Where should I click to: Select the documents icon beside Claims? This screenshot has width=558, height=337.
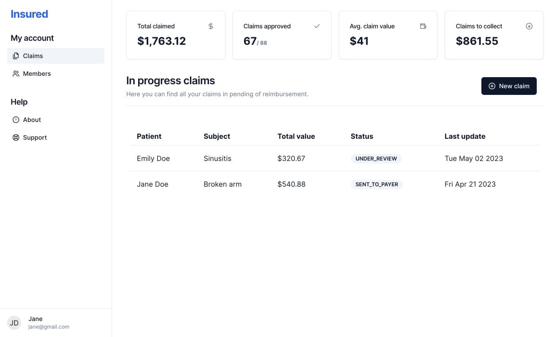point(15,56)
